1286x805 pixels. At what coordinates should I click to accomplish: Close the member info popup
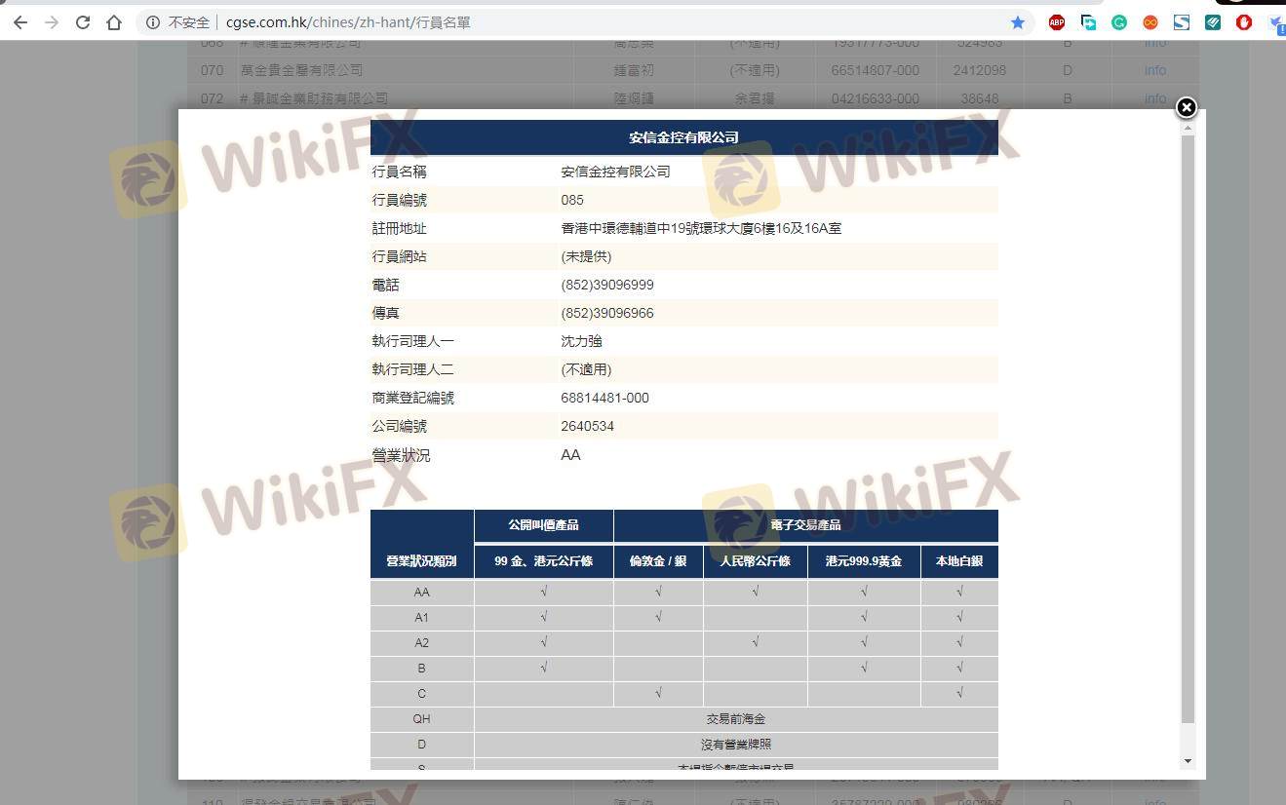point(1186,107)
